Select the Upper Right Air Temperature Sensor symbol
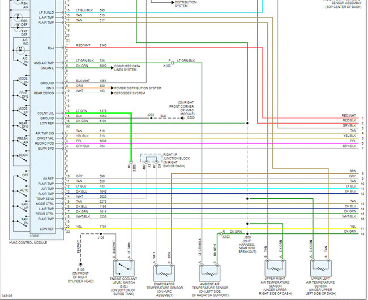 pos(275,268)
